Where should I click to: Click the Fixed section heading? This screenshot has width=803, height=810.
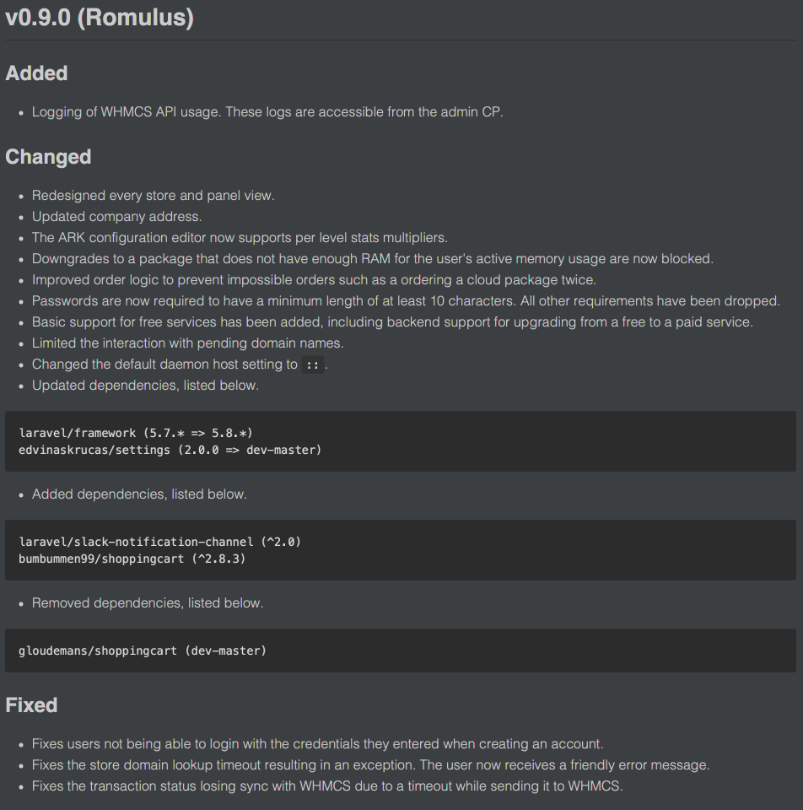31,705
